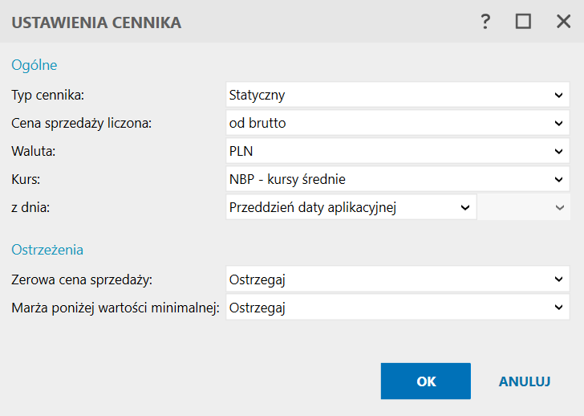Open the Waluta dropdown set to PLN
Image resolution: width=584 pixels, height=416 pixels.
[x=397, y=151]
